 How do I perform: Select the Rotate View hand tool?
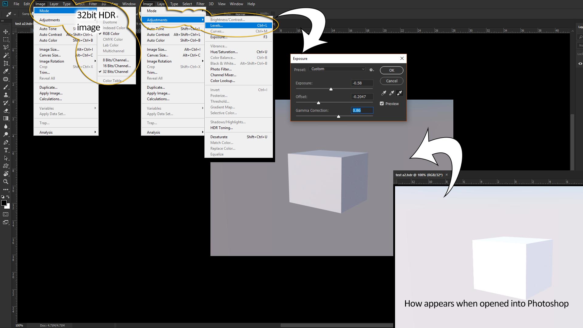click(x=6, y=174)
